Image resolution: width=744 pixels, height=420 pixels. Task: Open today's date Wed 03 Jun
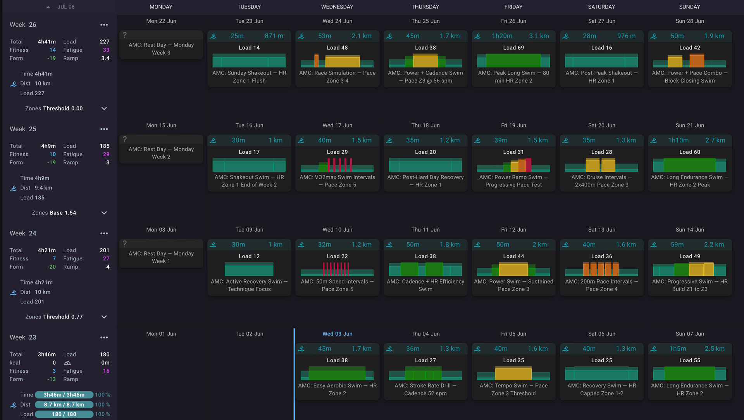[x=337, y=334]
